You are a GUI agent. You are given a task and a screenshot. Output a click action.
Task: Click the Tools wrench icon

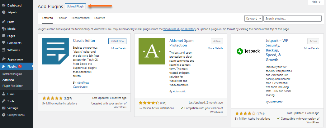pos(3,101)
